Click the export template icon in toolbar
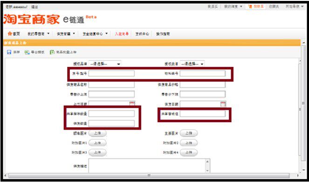This screenshot has width=309, height=183. (x=27, y=52)
